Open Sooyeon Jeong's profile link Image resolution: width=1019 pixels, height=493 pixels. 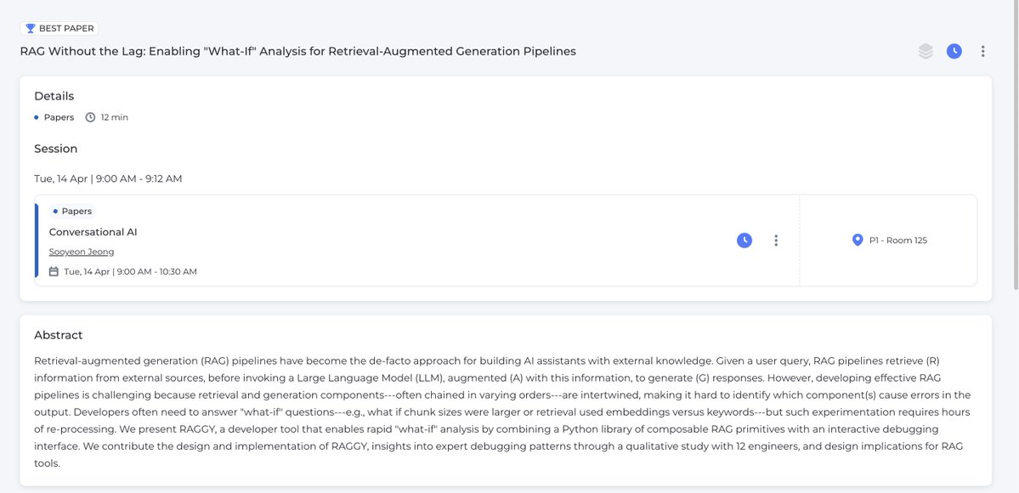(82, 252)
